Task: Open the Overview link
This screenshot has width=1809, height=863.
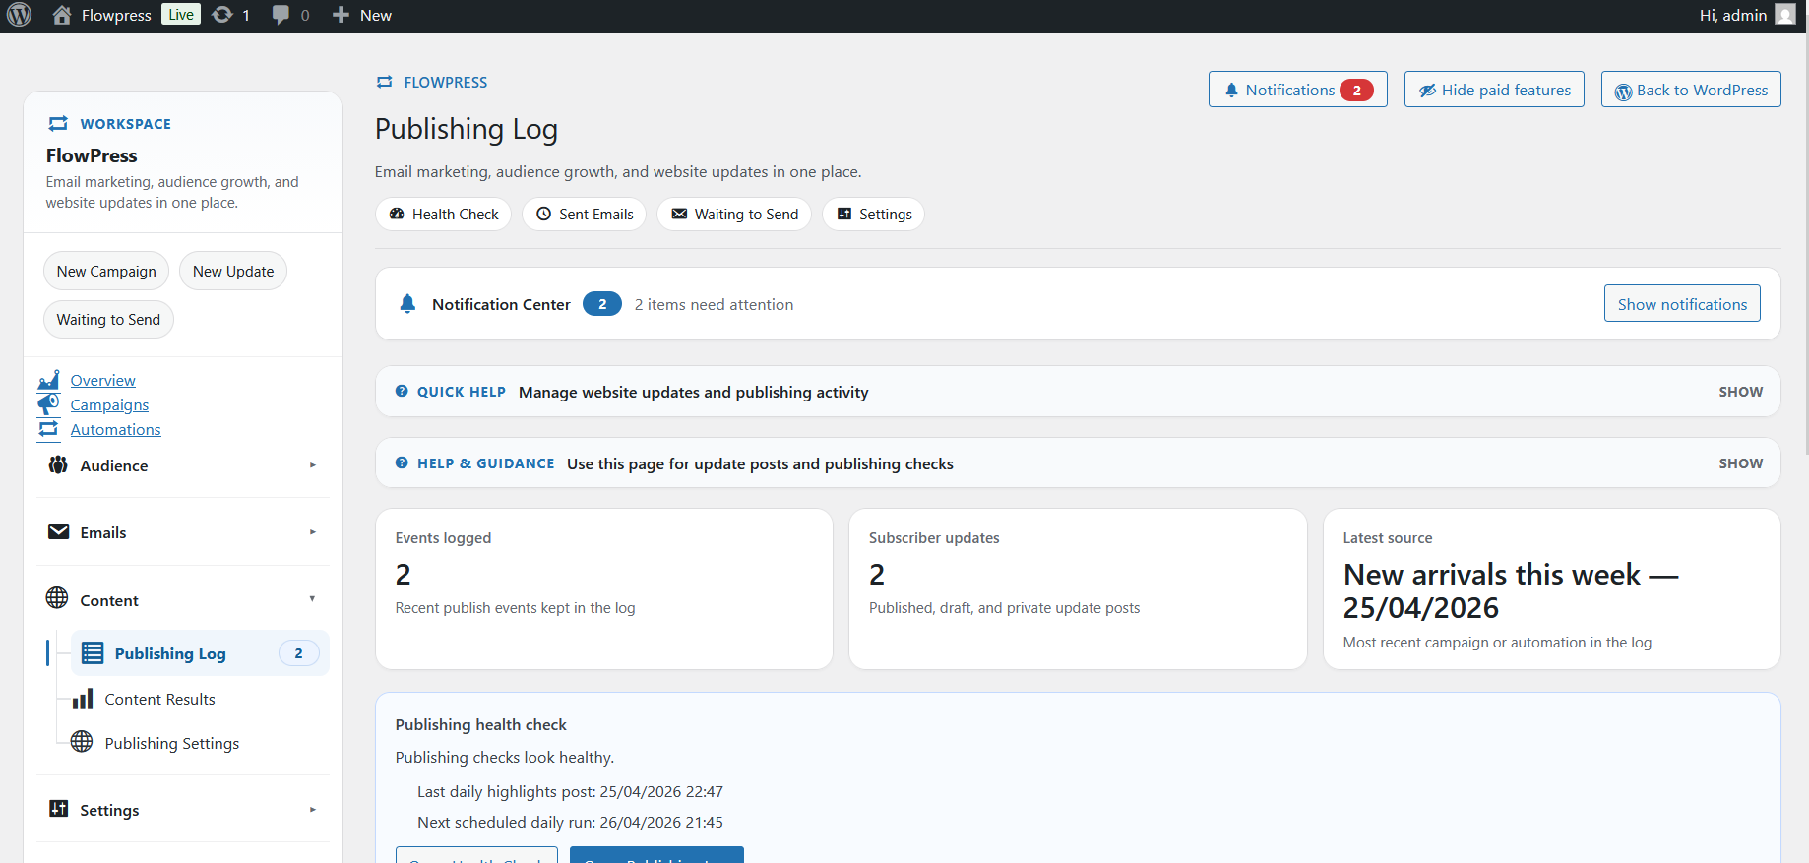Action: click(103, 381)
